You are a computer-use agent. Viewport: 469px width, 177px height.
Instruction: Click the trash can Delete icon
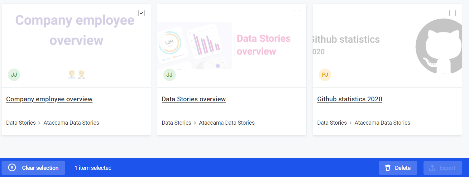coord(388,168)
